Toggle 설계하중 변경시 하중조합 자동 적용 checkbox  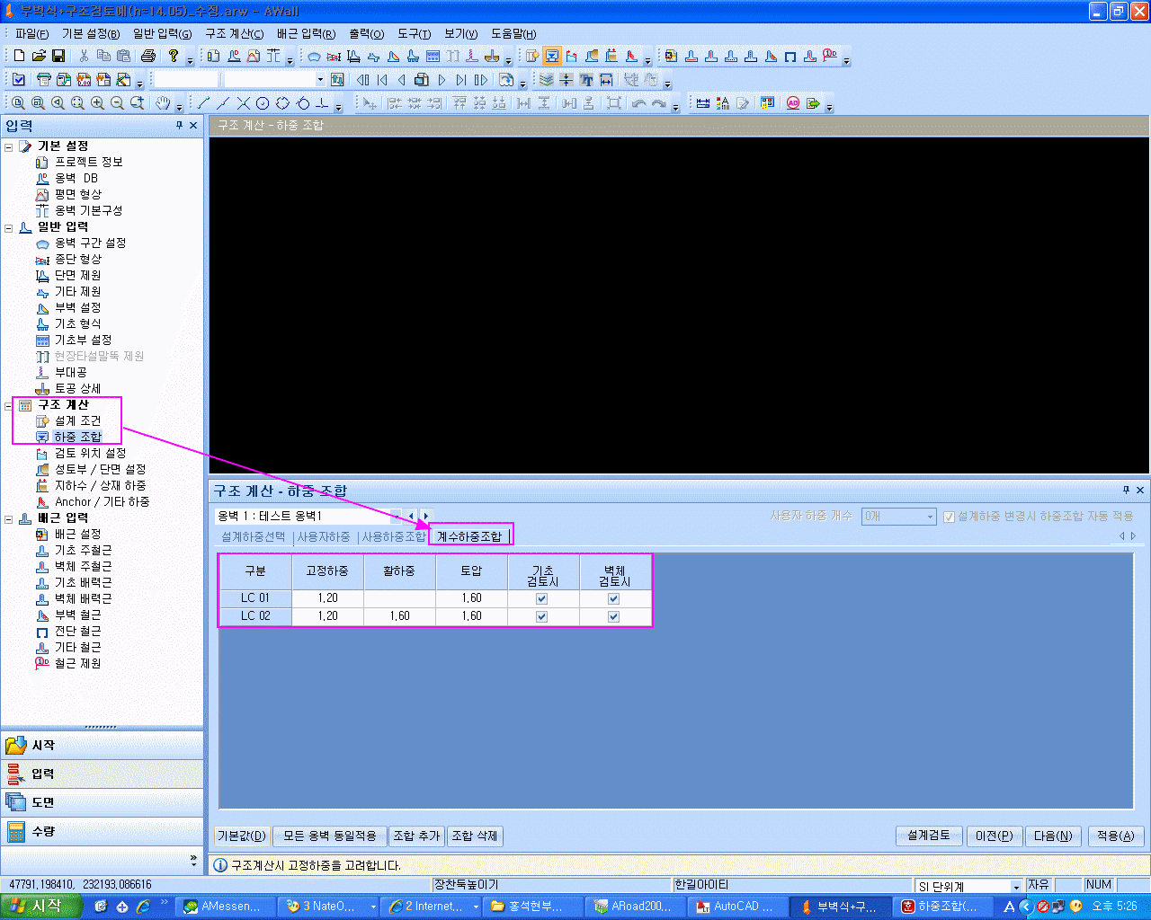949,517
